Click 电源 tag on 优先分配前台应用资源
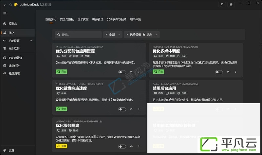 coord(73,56)
